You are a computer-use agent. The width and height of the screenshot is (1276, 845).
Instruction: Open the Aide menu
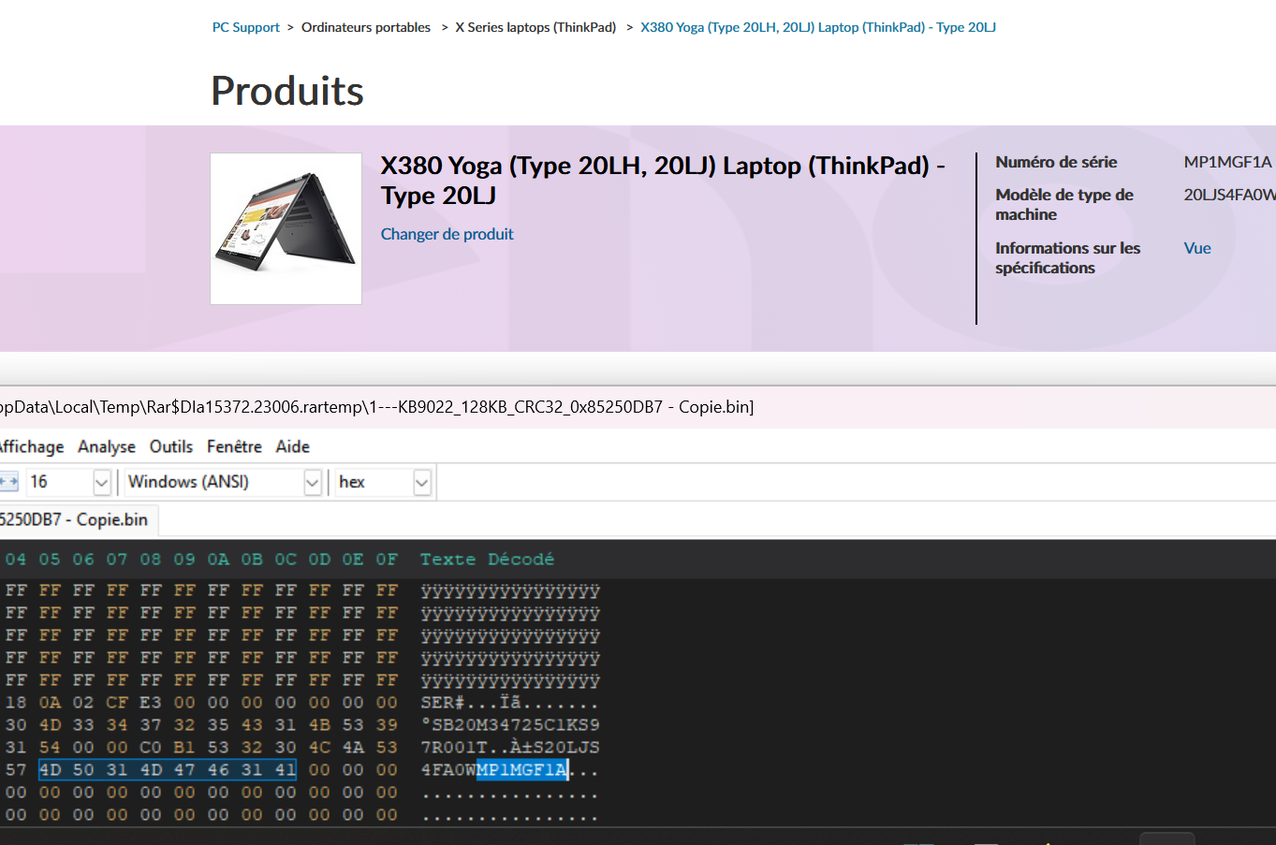(293, 446)
